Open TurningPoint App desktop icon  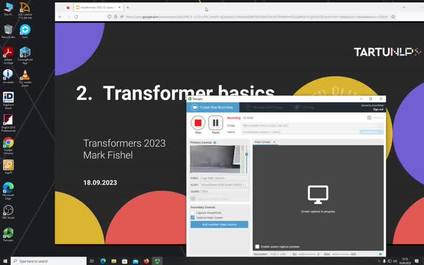point(25,56)
